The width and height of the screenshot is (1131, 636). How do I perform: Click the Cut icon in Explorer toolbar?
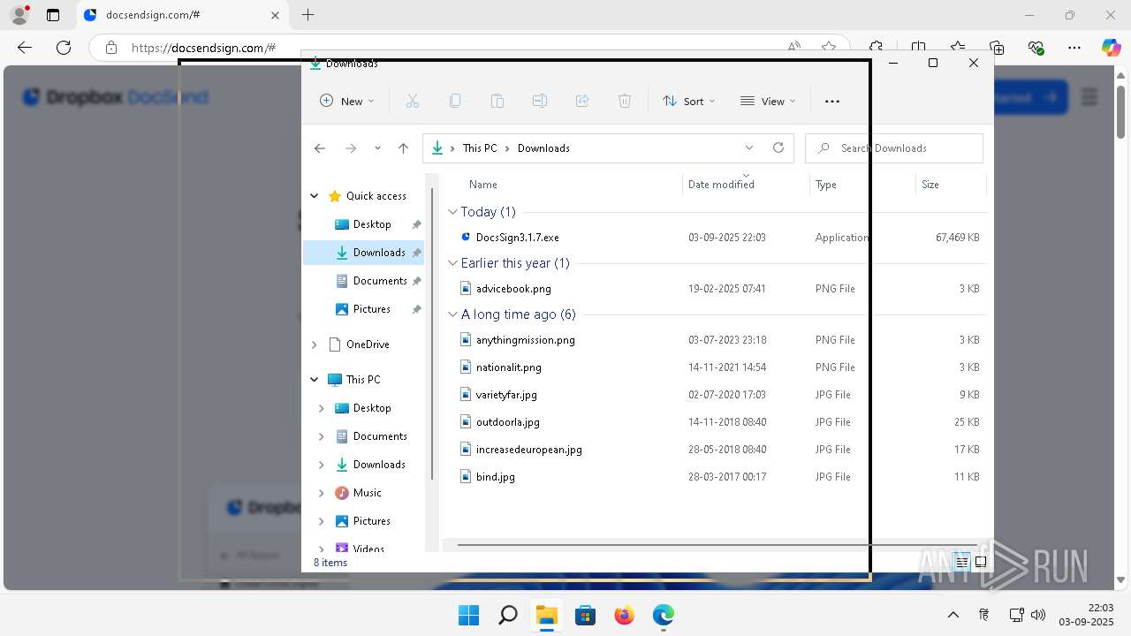(x=413, y=102)
